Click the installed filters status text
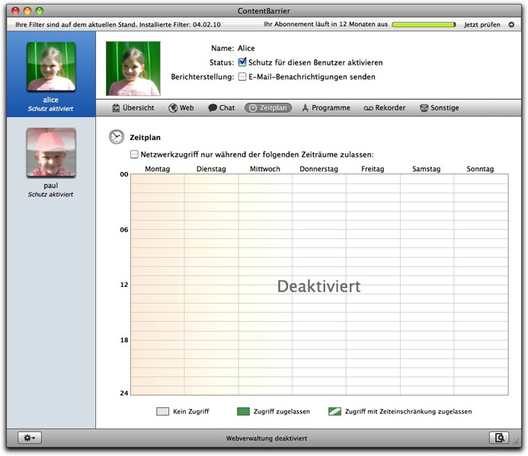 pyautogui.click(x=118, y=24)
